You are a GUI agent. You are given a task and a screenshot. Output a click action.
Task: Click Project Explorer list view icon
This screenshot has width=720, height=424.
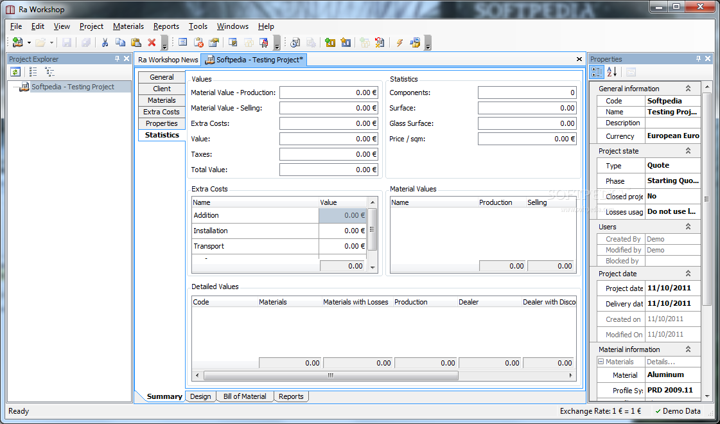33,72
